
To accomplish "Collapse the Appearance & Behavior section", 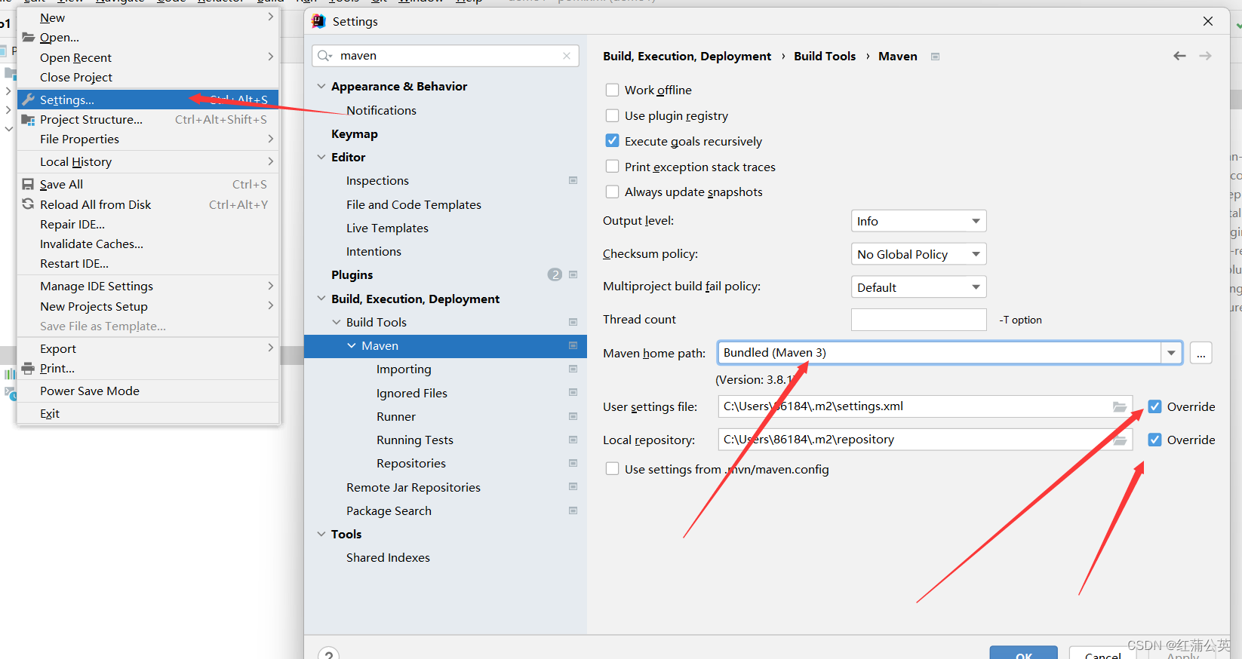I will [x=321, y=86].
